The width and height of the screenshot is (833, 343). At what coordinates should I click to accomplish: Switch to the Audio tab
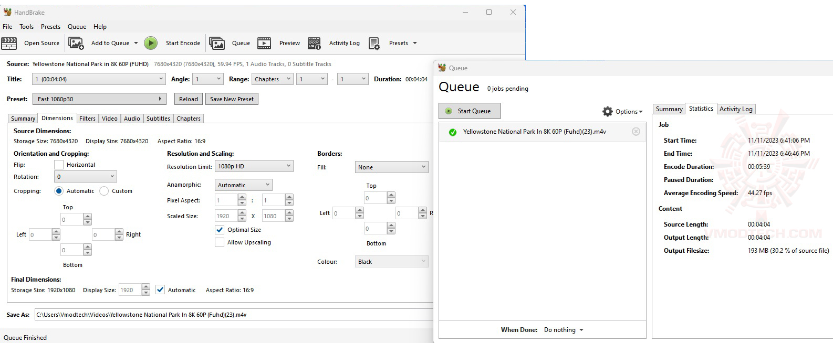click(x=132, y=119)
